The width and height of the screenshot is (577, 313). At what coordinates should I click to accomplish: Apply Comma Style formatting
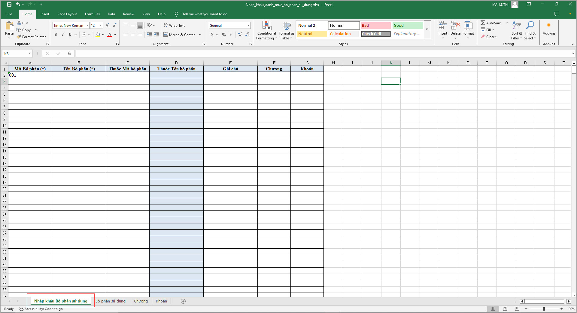(231, 35)
